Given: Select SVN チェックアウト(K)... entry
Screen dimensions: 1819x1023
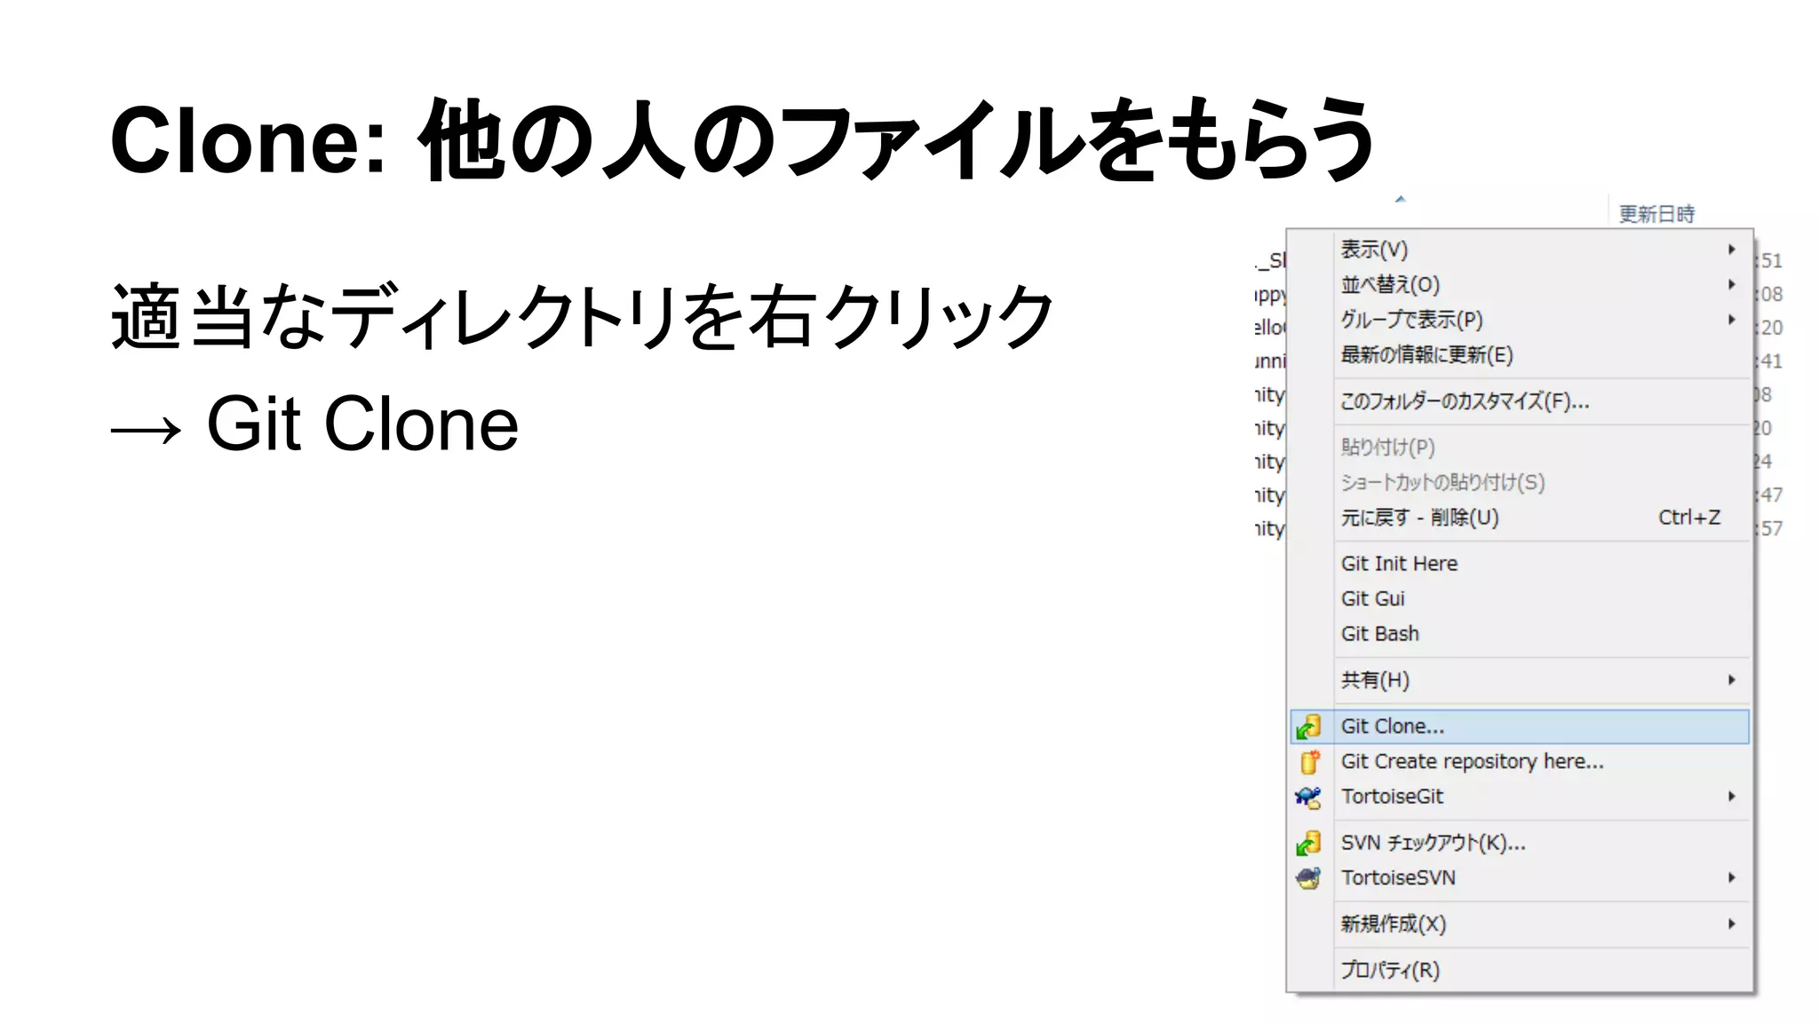Looking at the screenshot, I should pos(1520,843).
